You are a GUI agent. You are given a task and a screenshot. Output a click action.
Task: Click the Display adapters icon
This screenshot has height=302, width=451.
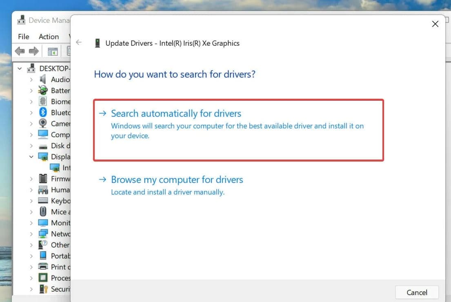[x=43, y=157]
